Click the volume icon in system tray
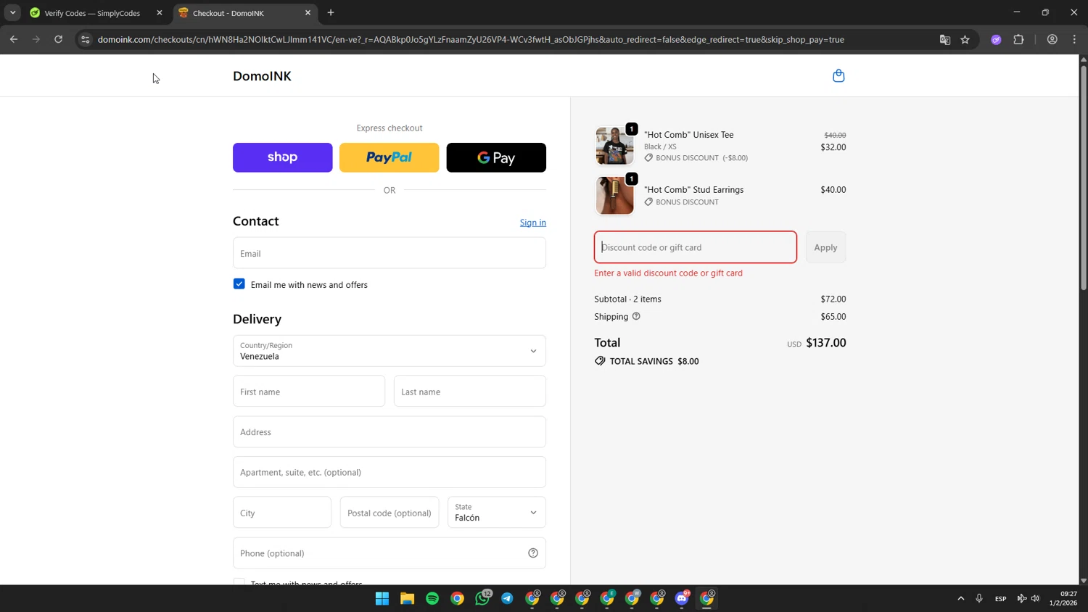1088x612 pixels. click(x=1035, y=598)
